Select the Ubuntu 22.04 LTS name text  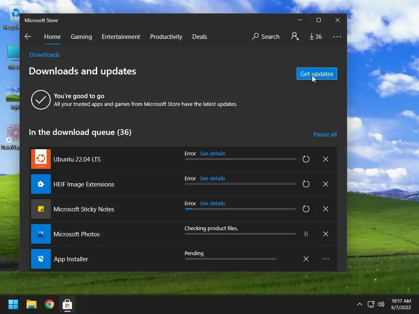pyautogui.click(x=77, y=159)
